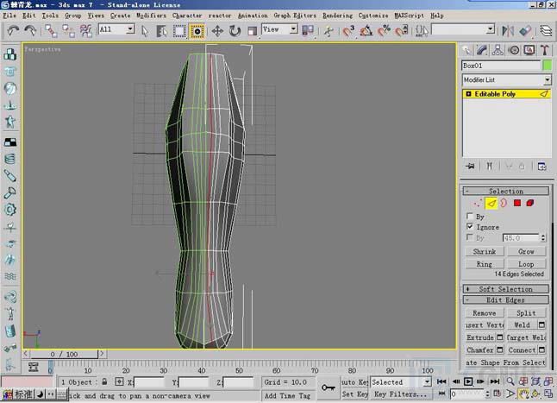
Task: Open the Create command panel tab
Action: click(466, 50)
